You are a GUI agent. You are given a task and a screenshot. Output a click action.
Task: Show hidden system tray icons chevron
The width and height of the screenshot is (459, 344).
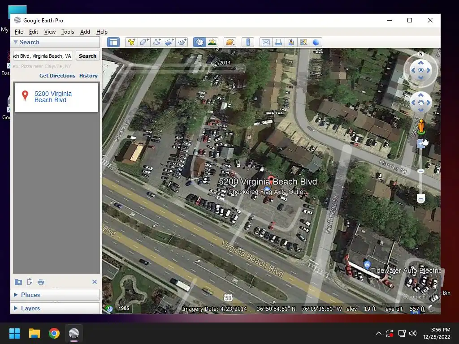click(x=378, y=333)
